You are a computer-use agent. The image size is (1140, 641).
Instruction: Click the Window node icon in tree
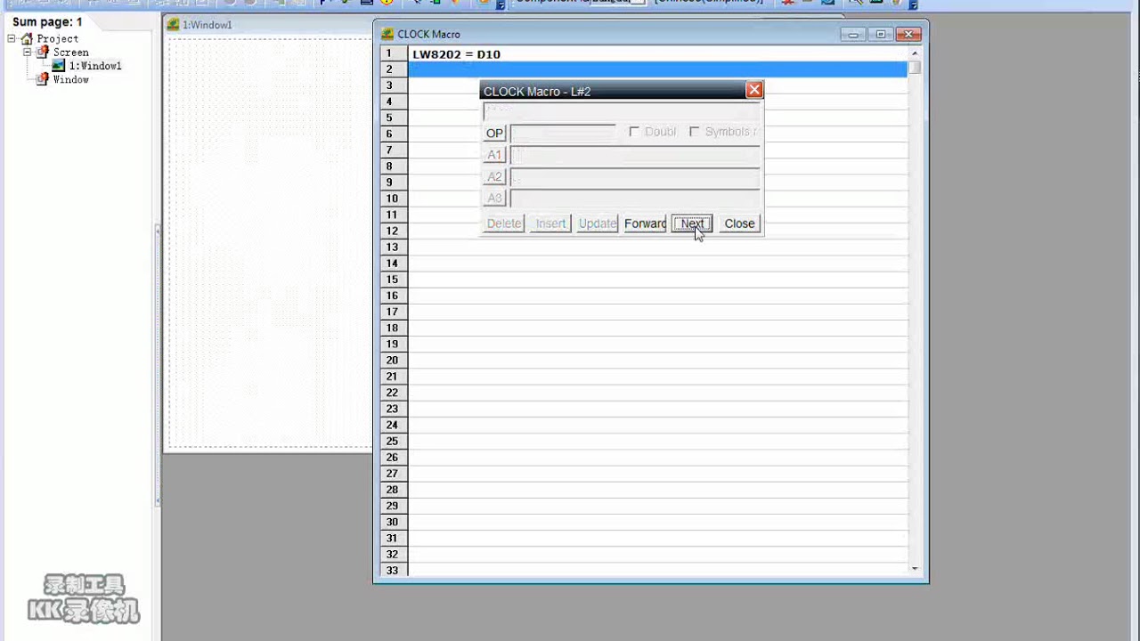[x=42, y=79]
